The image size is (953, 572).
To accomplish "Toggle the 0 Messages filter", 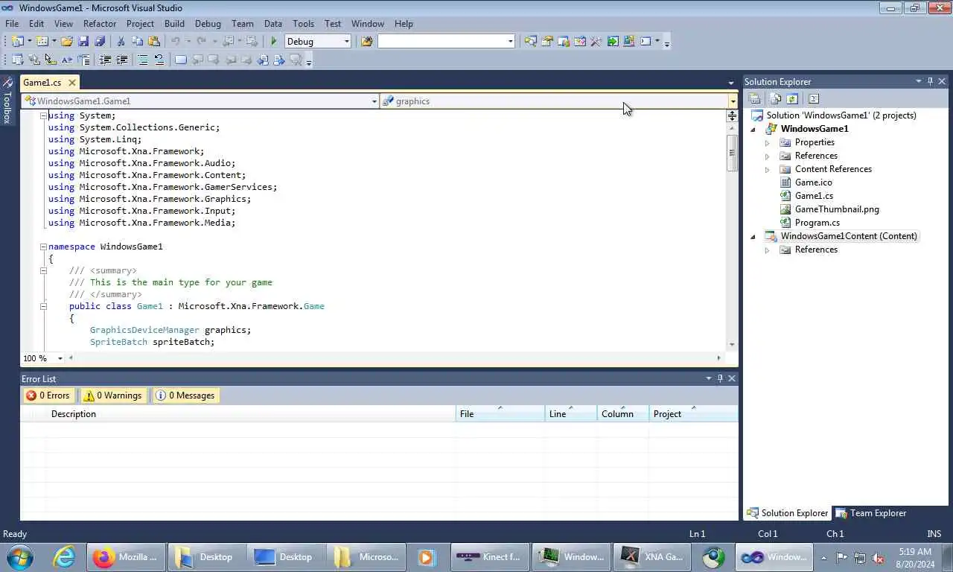I will pyautogui.click(x=185, y=395).
